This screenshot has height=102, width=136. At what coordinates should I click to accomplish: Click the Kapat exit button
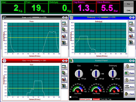[129, 94]
